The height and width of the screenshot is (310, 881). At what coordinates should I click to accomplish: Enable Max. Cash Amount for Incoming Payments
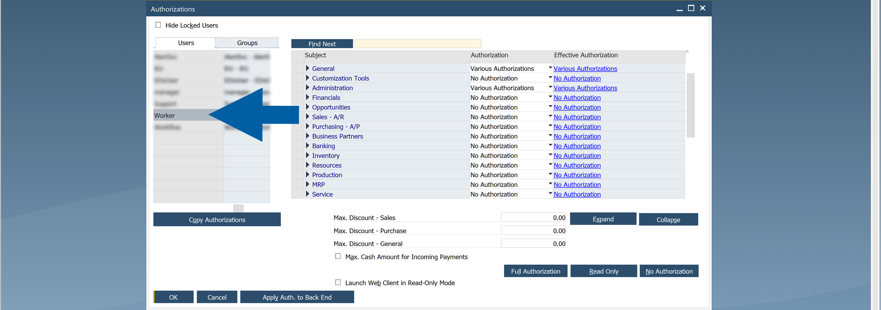click(338, 256)
